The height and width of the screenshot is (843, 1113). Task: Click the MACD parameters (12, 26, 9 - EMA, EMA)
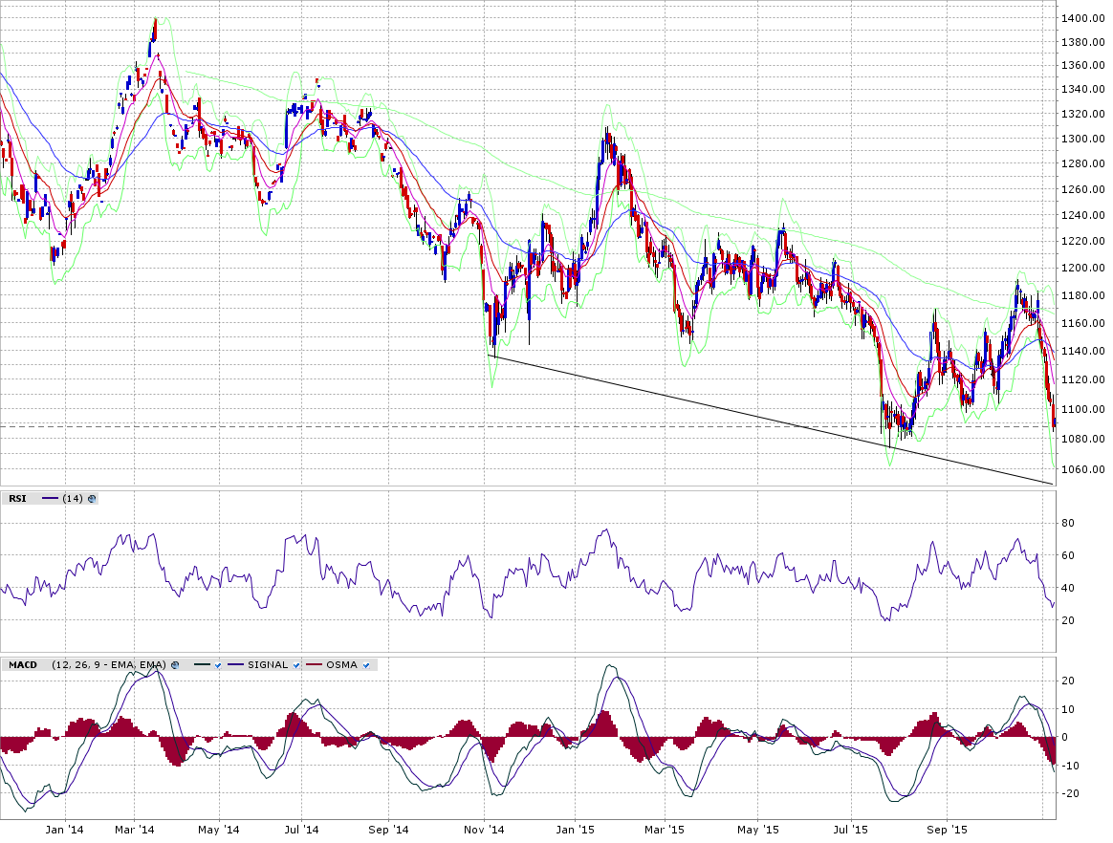click(x=109, y=665)
